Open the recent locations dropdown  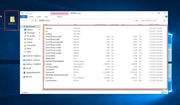29,21
